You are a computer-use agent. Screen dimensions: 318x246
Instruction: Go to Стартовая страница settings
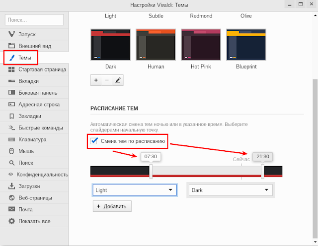(34, 69)
